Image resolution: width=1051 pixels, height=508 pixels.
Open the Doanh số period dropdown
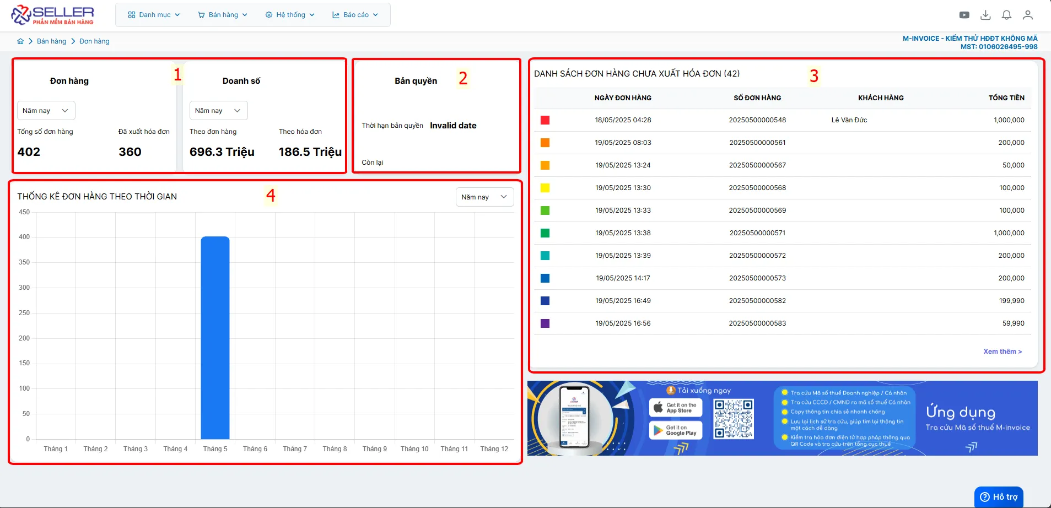click(x=218, y=111)
